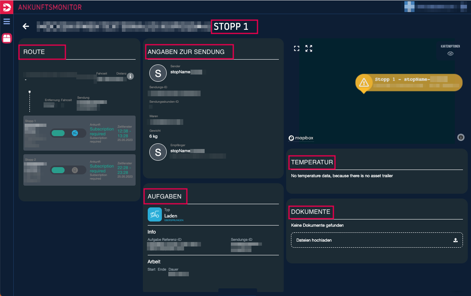
Task: Toggle Kartenoptionen eye icon
Action: (450, 54)
